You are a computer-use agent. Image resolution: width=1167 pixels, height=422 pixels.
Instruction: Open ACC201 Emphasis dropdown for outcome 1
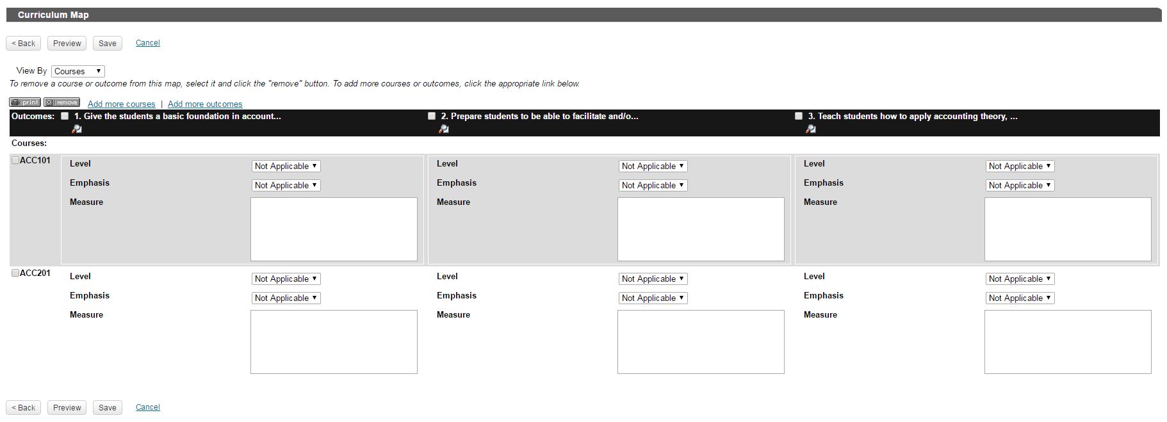click(x=286, y=298)
